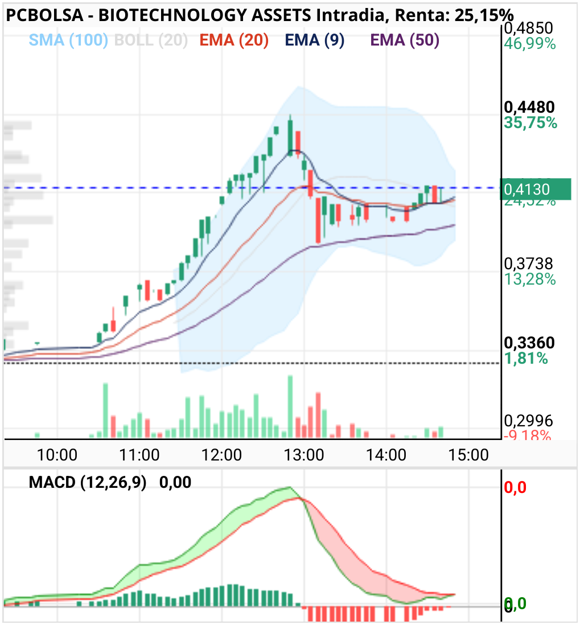Click the 0,4480 price axis label
Image resolution: width=580 pixels, height=625 pixels.
tap(529, 107)
